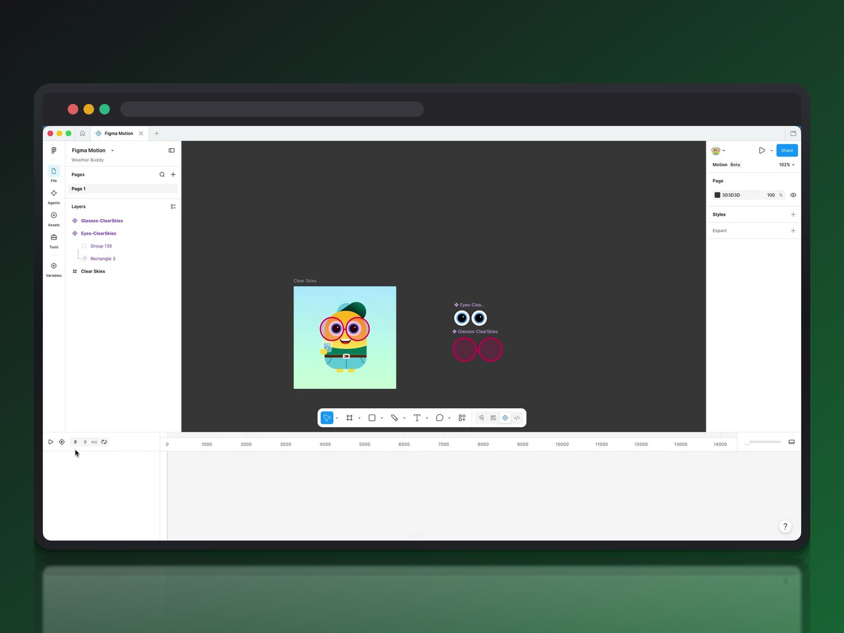The image size is (844, 633).
Task: Go to home via house icon
Action: (x=82, y=133)
